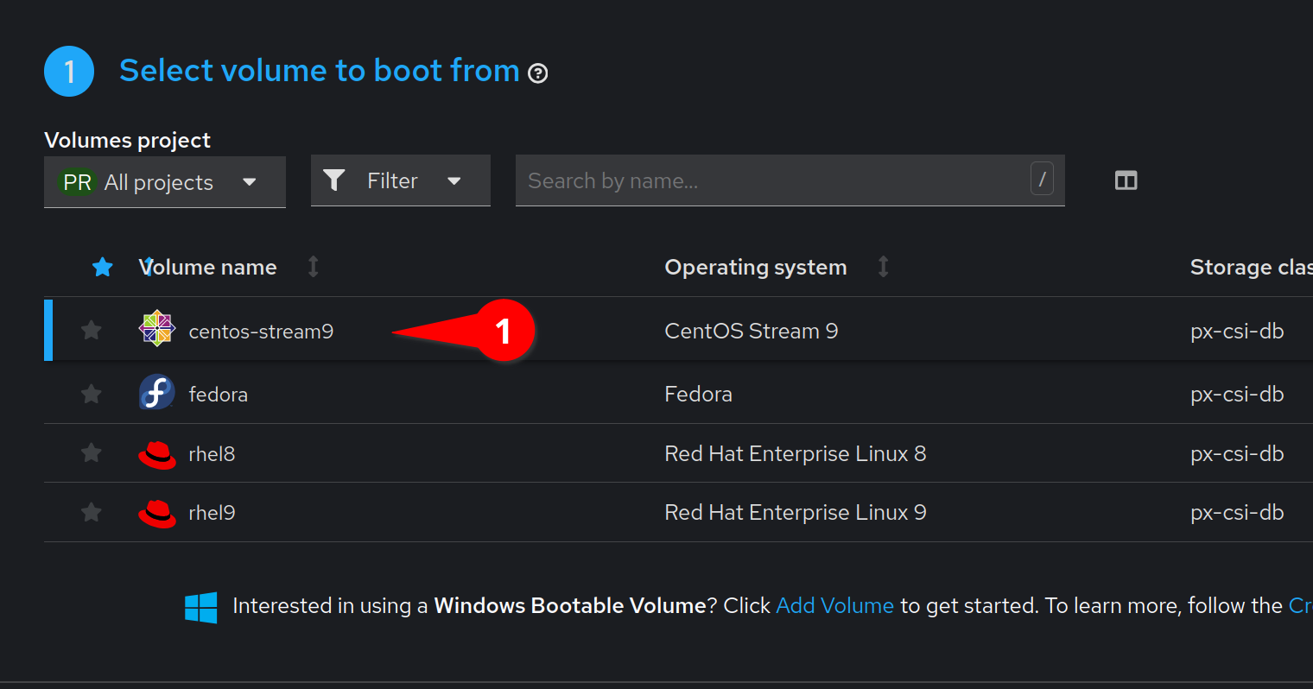This screenshot has width=1313, height=689.
Task: Star the fedora volume
Action: tap(91, 392)
